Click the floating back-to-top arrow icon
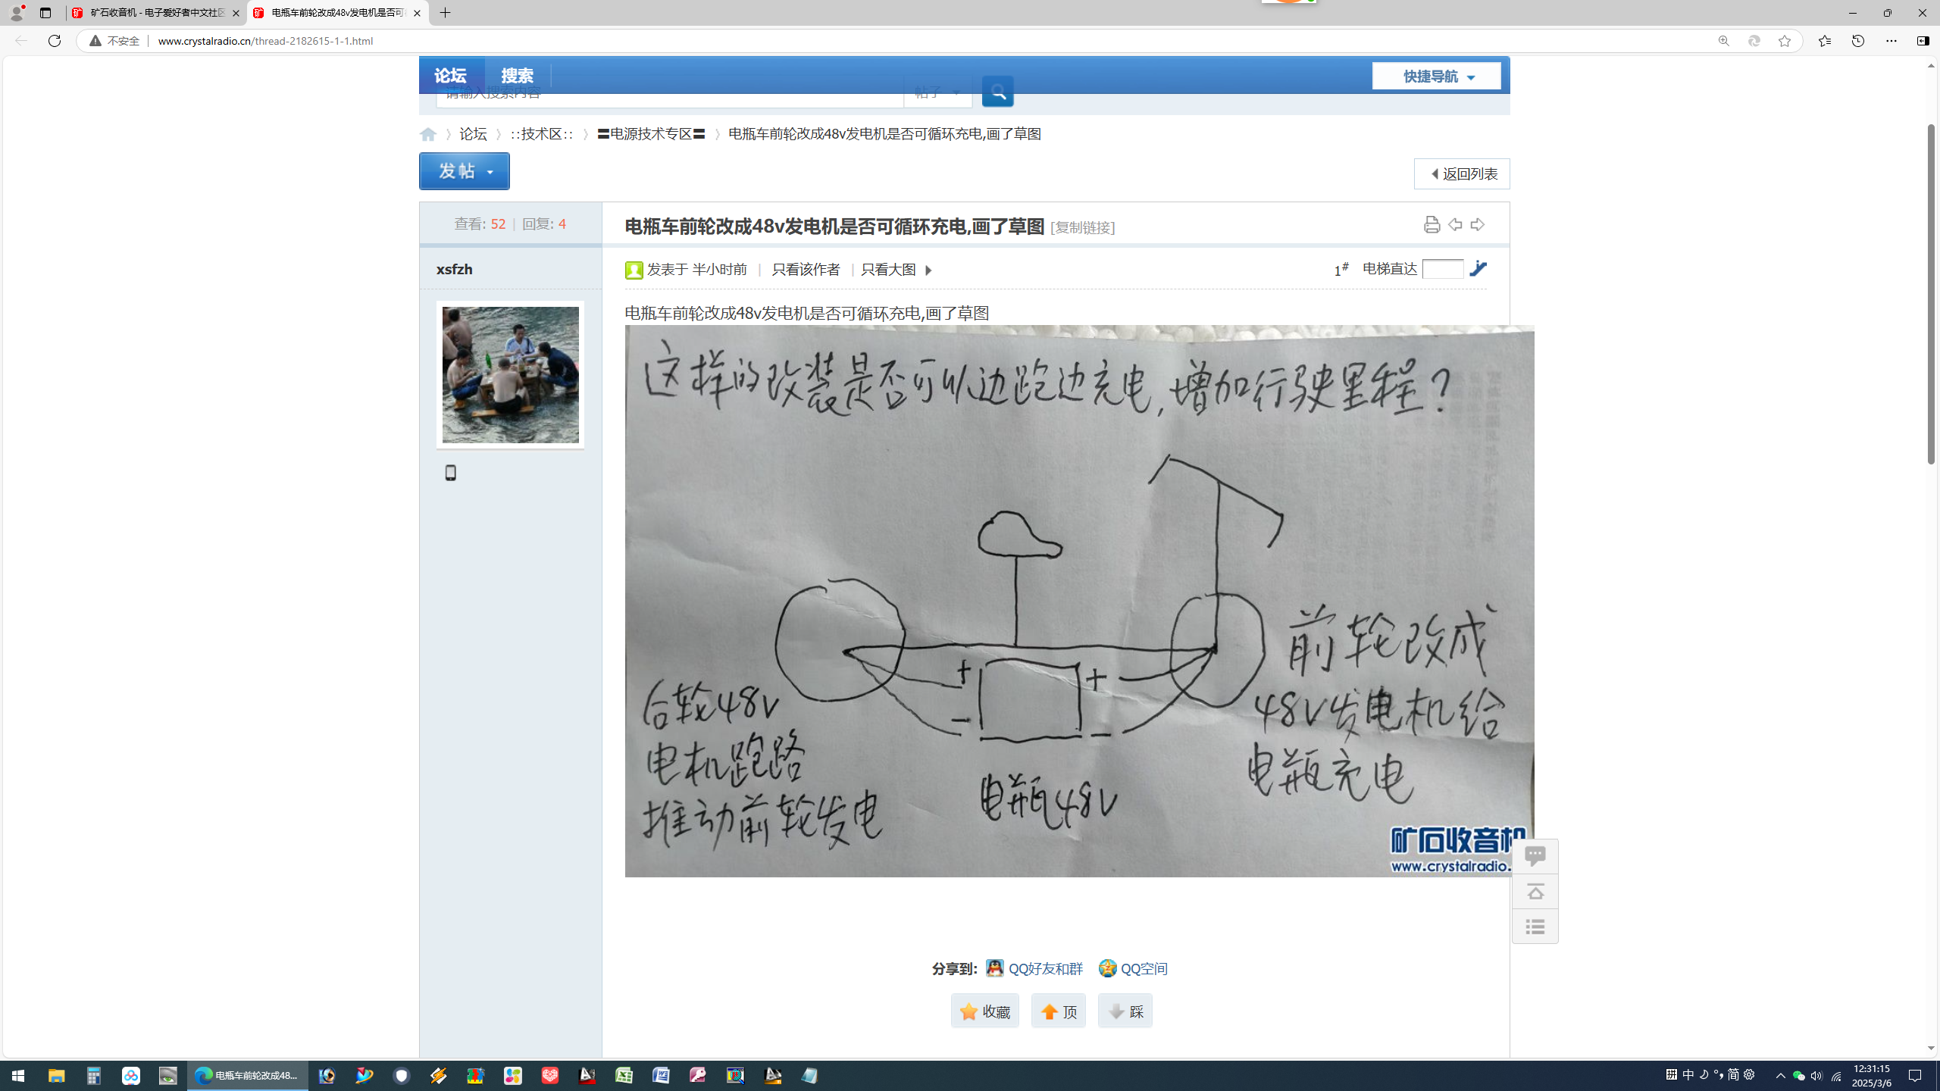The height and width of the screenshot is (1091, 1940). [x=1535, y=892]
